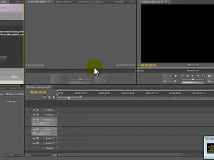Collapse the Audio 1 track
The image size is (214, 160).
(x=44, y=129)
